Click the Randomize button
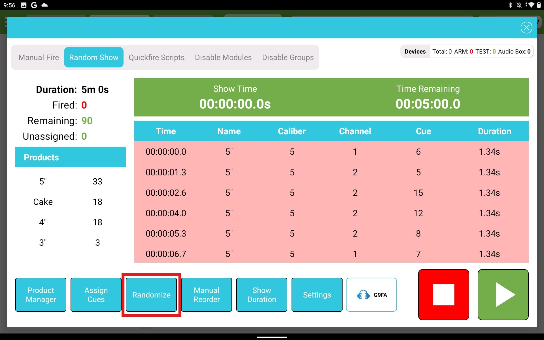Screen dimensions: 544x340 pos(151,295)
